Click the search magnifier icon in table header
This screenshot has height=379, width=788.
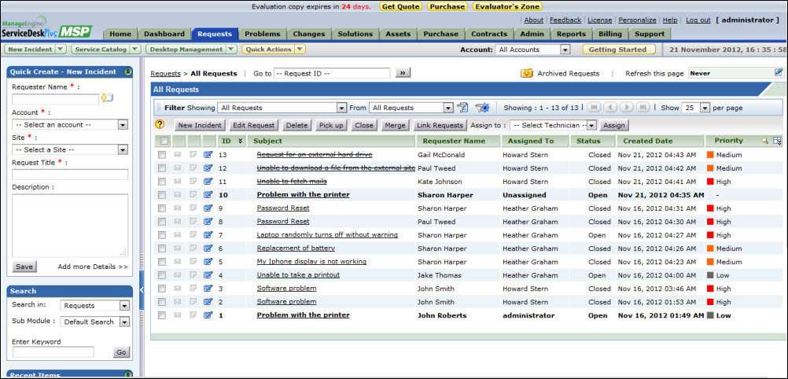click(765, 141)
